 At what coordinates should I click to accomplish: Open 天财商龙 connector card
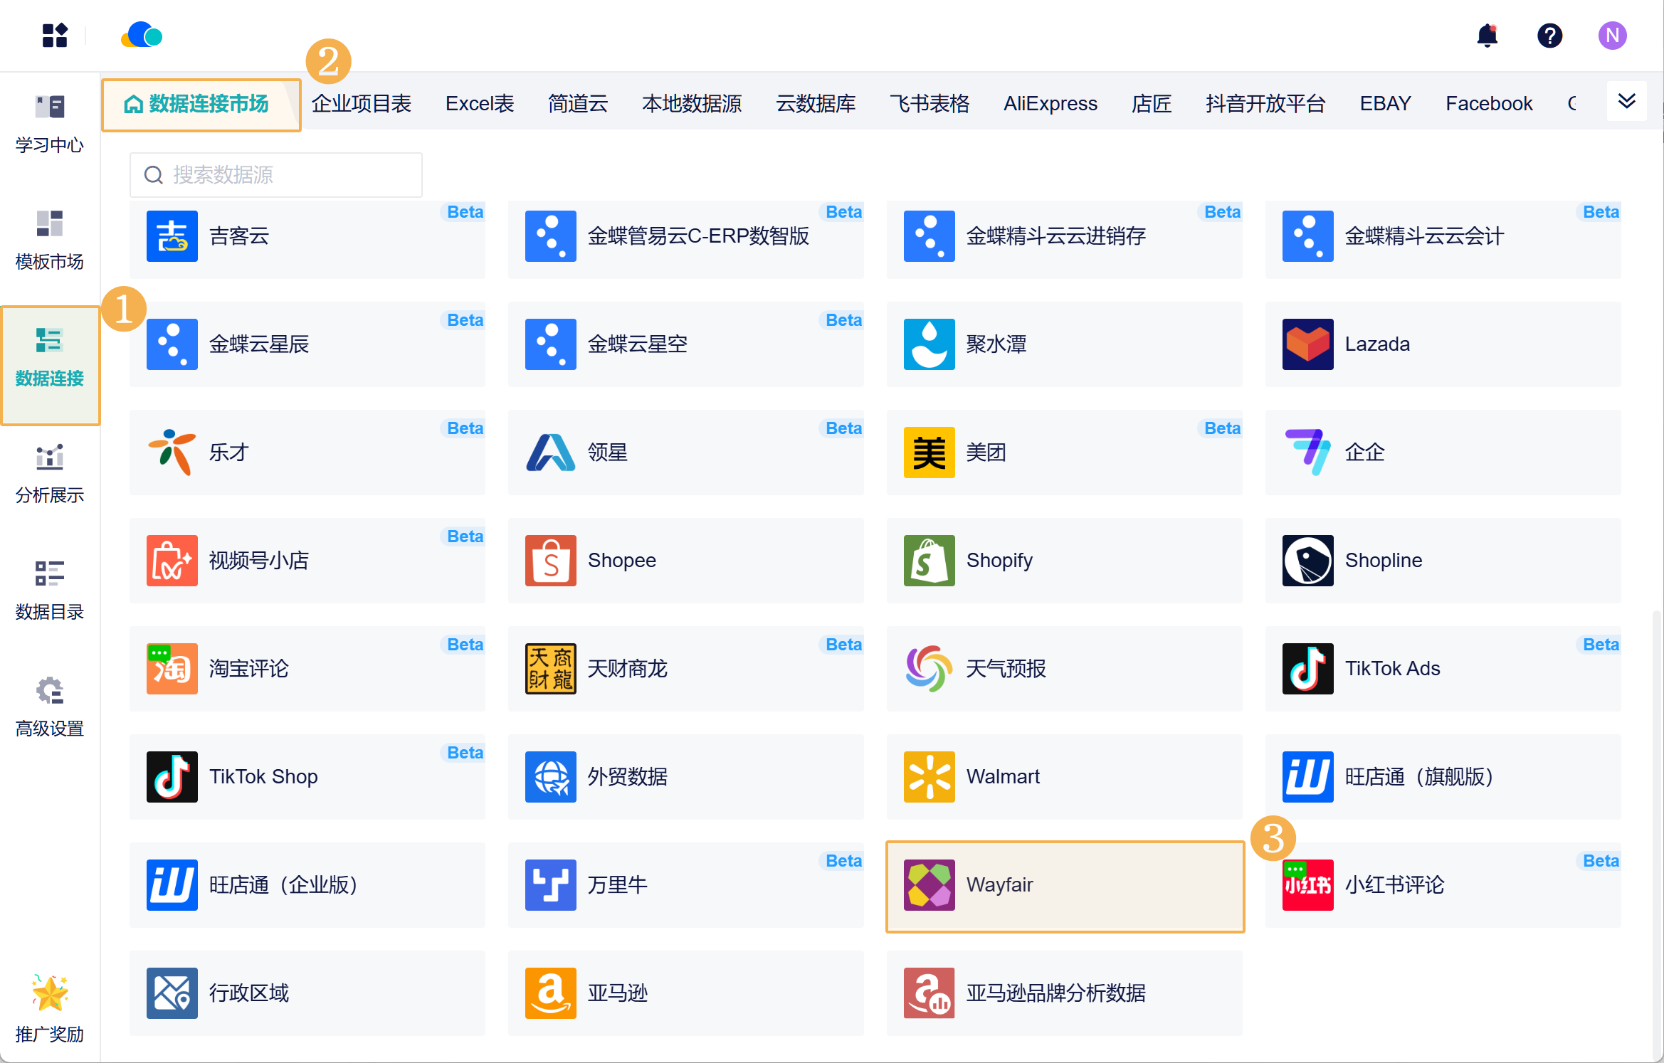(x=686, y=669)
